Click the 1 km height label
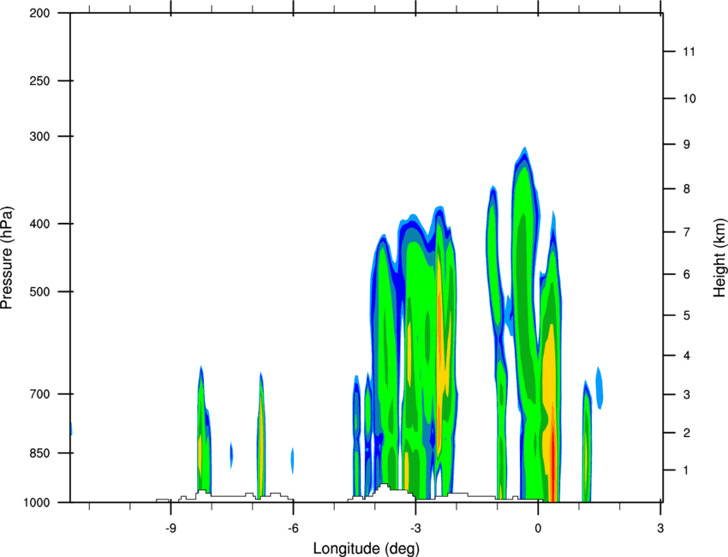 point(686,470)
